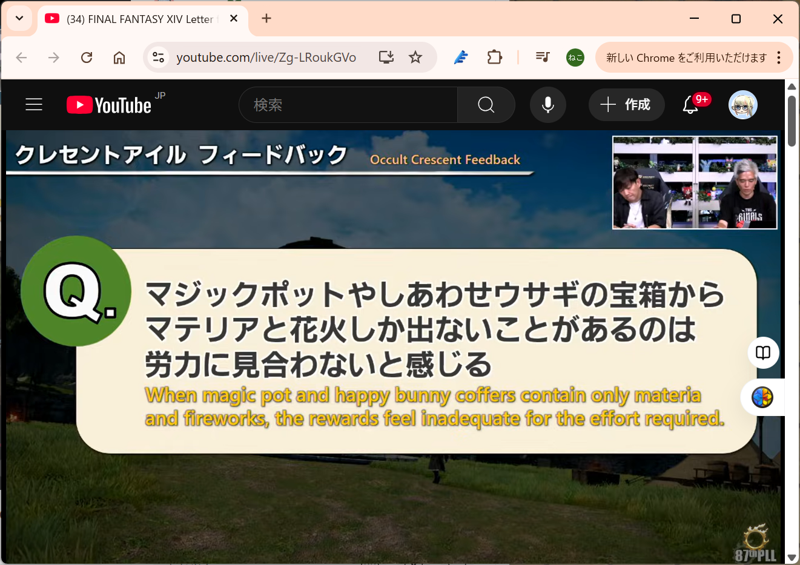Open media controls icon in toolbar

543,58
